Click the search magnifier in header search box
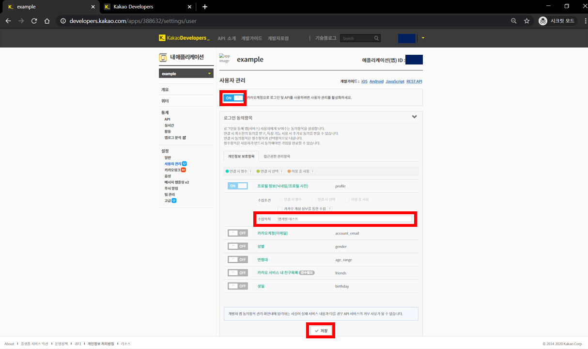This screenshot has width=588, height=349. click(x=376, y=38)
